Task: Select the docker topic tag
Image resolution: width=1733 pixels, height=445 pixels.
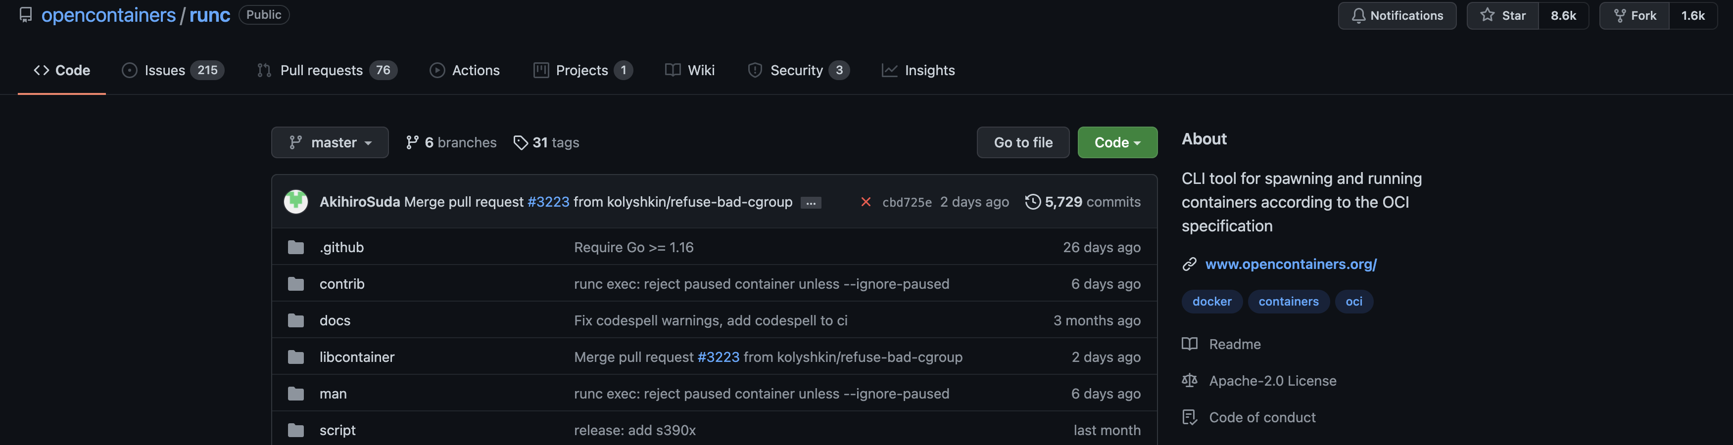Action: (x=1211, y=301)
